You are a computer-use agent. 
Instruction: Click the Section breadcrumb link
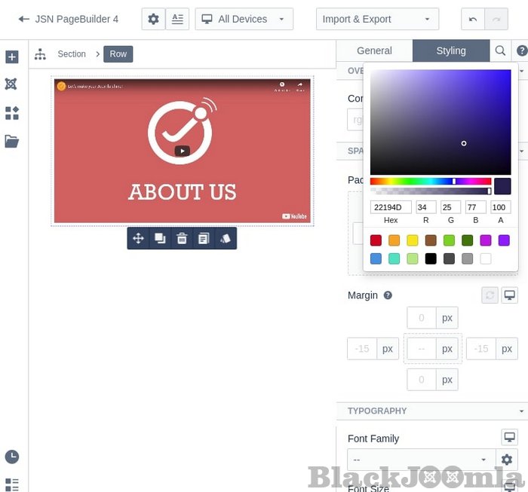pyautogui.click(x=72, y=53)
